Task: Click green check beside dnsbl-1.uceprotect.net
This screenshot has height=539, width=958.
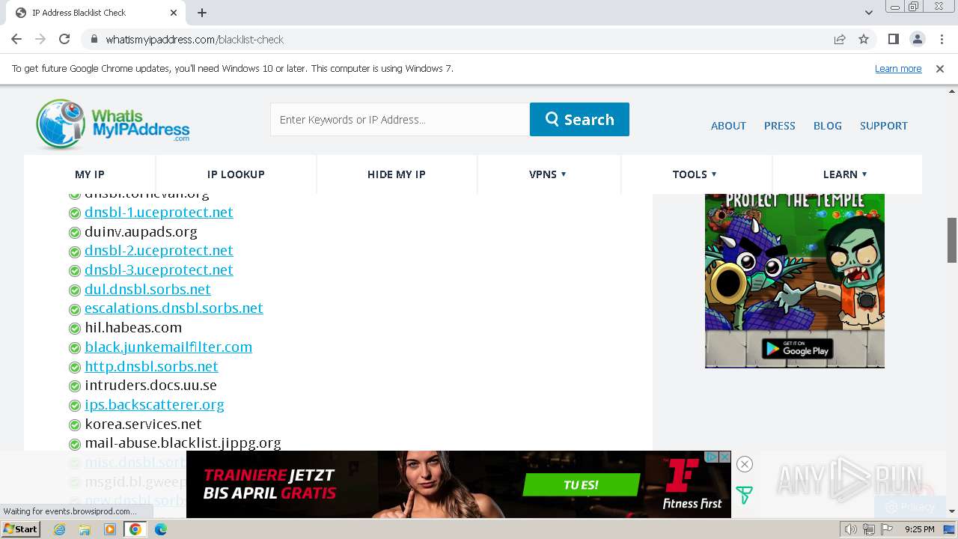Action: tap(75, 213)
